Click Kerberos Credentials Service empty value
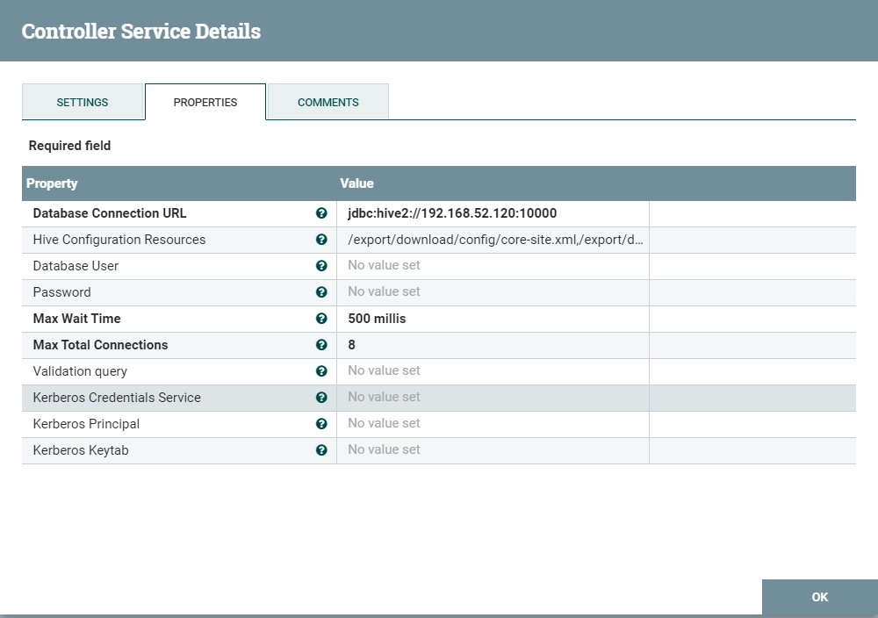The width and height of the screenshot is (878, 618). tap(493, 398)
